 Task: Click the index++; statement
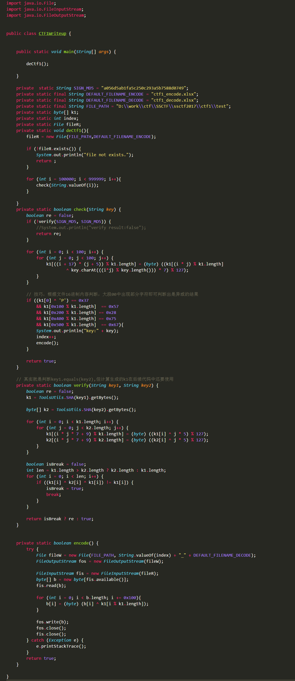pyautogui.click(x=46, y=337)
